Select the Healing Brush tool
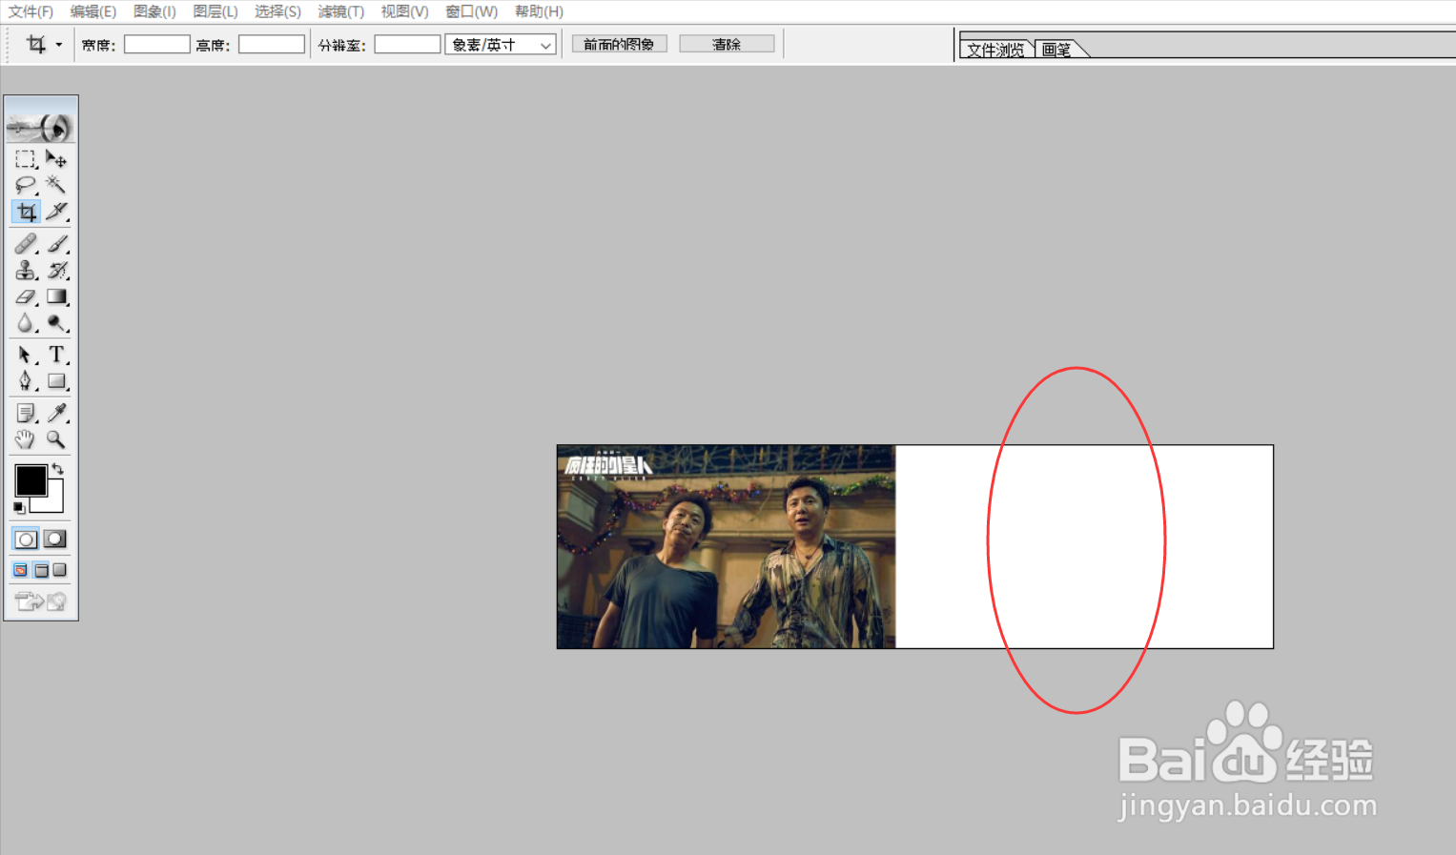This screenshot has height=855, width=1456. point(26,244)
